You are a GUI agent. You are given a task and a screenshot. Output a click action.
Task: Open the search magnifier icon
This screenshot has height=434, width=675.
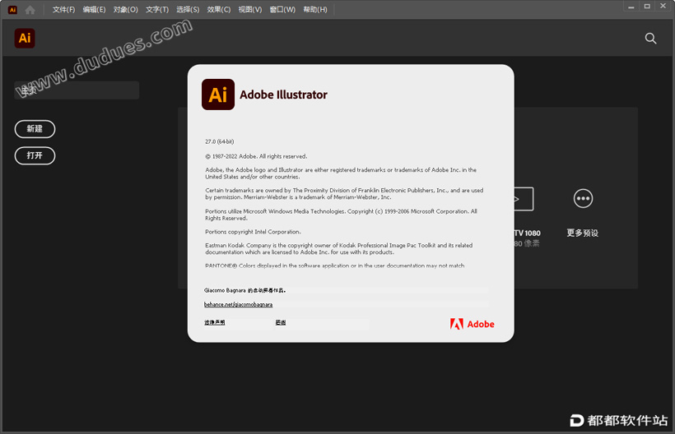[x=650, y=39]
